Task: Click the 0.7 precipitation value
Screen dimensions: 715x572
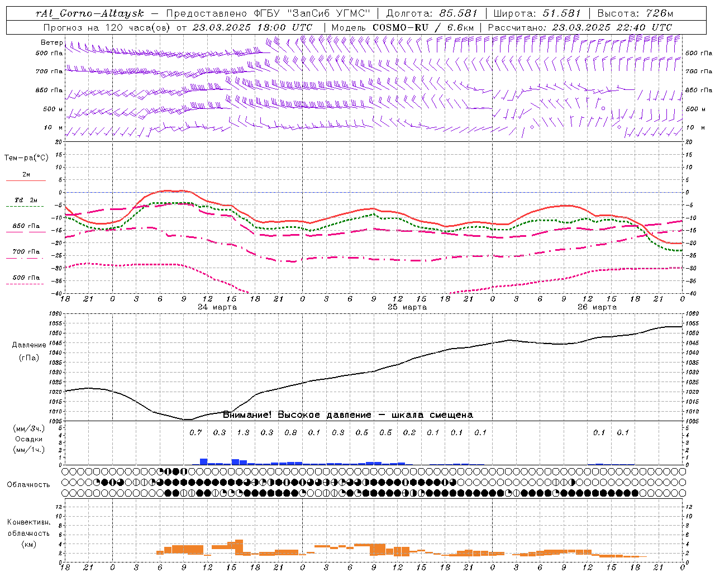Action: click(196, 432)
